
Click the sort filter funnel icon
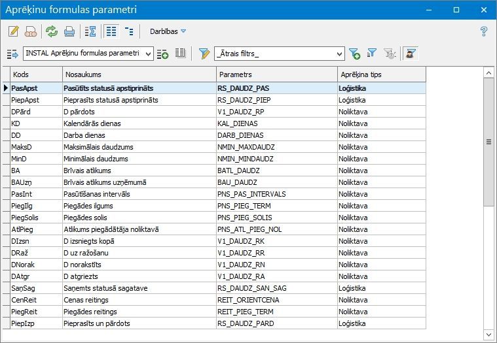pos(372,53)
